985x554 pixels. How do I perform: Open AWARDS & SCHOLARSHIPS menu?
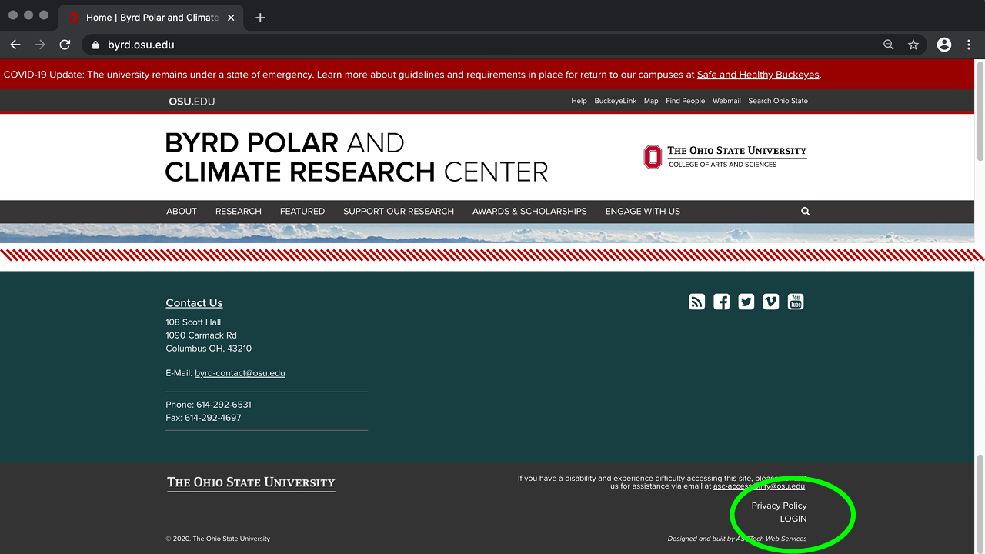click(529, 211)
